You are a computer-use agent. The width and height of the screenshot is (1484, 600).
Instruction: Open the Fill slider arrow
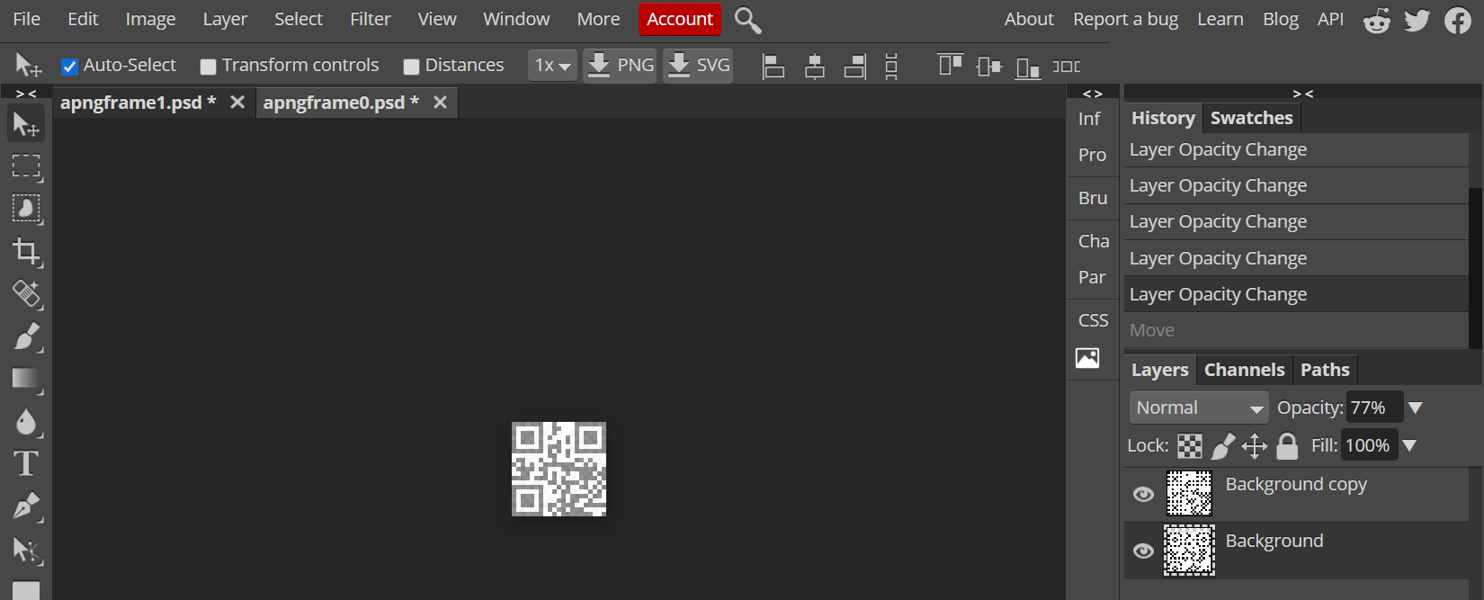pyautogui.click(x=1409, y=445)
